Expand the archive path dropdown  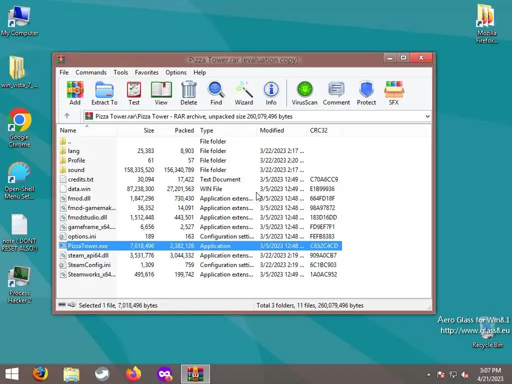pyautogui.click(x=427, y=116)
